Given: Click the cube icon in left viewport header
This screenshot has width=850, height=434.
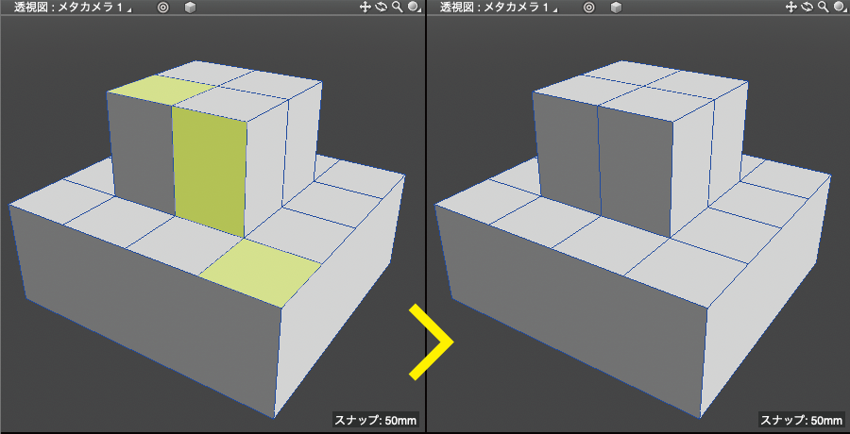Looking at the screenshot, I should click(189, 7).
